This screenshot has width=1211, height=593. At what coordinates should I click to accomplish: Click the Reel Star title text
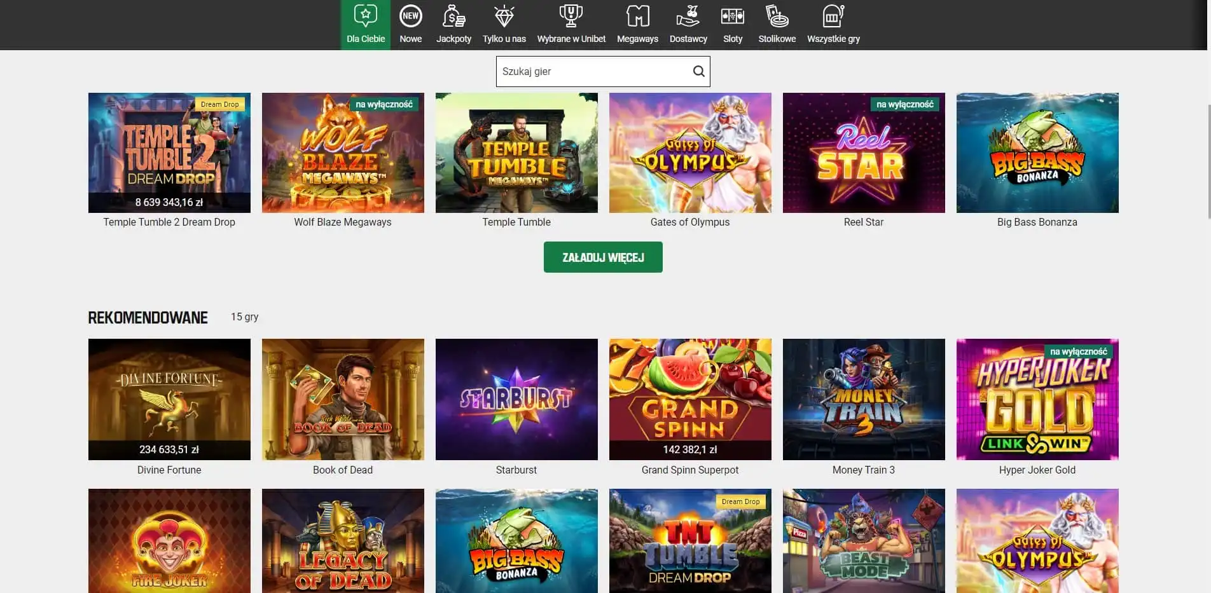pos(864,222)
